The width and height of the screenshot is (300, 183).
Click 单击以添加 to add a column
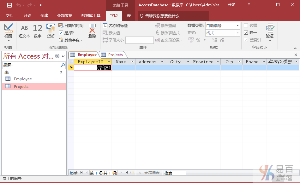(x=280, y=62)
